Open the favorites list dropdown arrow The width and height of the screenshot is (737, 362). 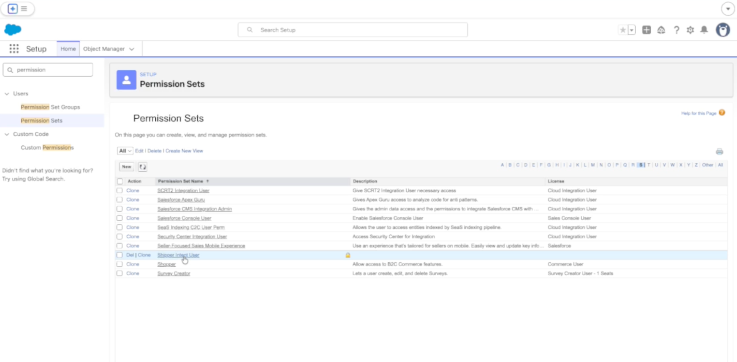coord(632,30)
